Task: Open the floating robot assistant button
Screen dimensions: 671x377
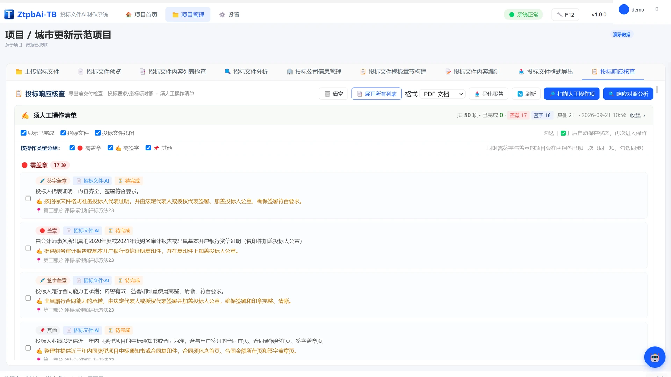Action: [x=655, y=357]
